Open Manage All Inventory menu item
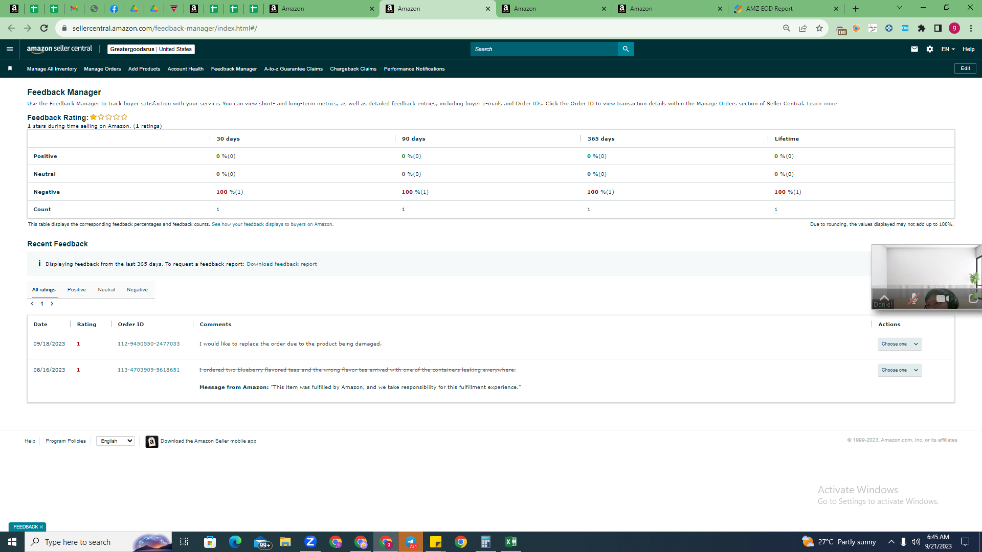This screenshot has height=552, width=982. click(x=52, y=69)
